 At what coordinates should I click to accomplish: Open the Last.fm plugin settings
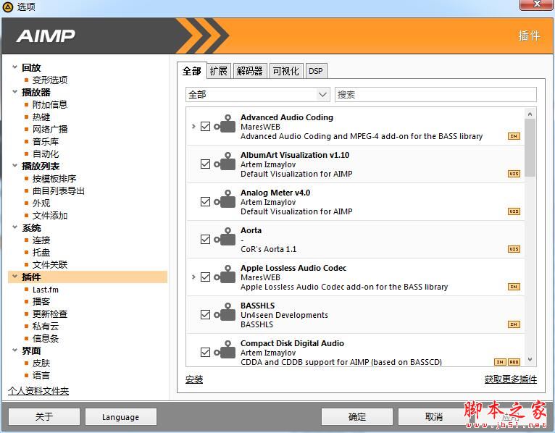(x=46, y=290)
